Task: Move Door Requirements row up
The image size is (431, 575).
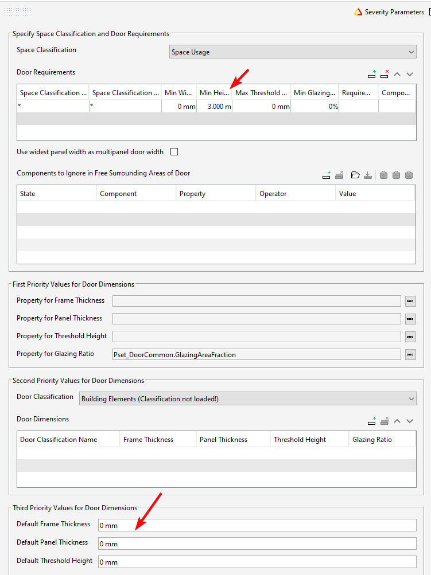Action: click(397, 74)
